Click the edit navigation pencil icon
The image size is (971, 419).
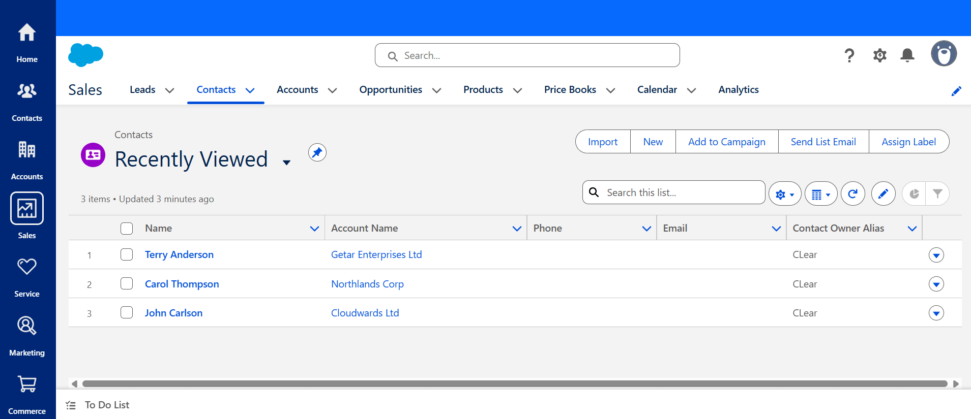point(956,91)
